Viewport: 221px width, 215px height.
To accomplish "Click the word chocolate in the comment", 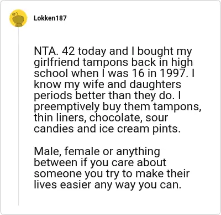I will 116,117.
